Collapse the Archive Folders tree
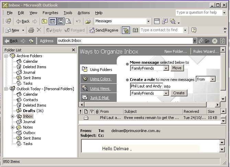 click(x=6, y=56)
